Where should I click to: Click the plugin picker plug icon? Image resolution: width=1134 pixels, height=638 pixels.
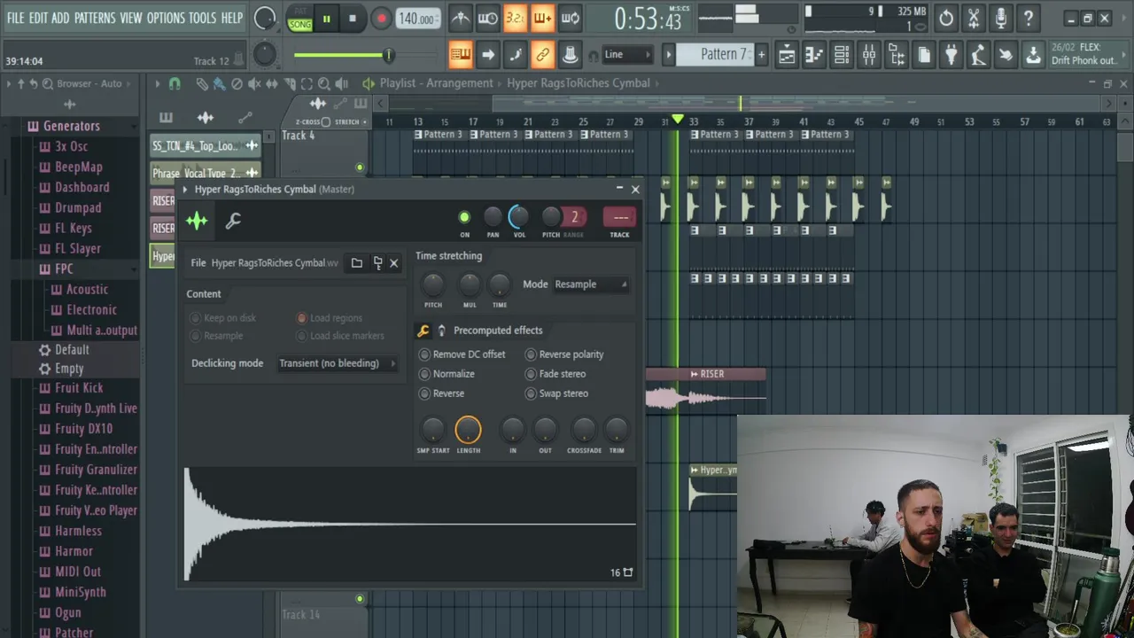coord(951,55)
